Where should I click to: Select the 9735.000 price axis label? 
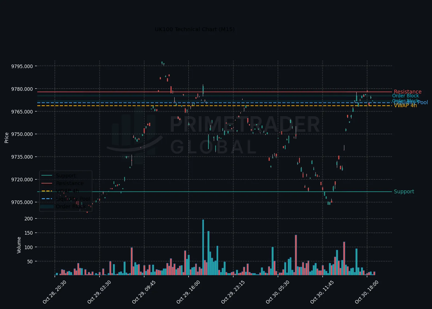[22, 157]
